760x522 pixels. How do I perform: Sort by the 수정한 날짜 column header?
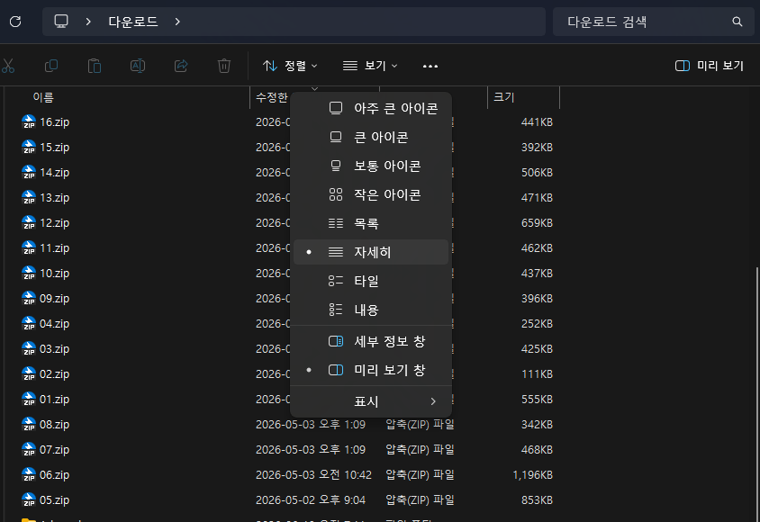tap(271, 97)
